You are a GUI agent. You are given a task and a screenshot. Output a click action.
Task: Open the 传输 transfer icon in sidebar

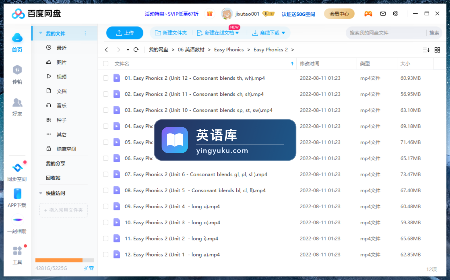[x=17, y=70]
